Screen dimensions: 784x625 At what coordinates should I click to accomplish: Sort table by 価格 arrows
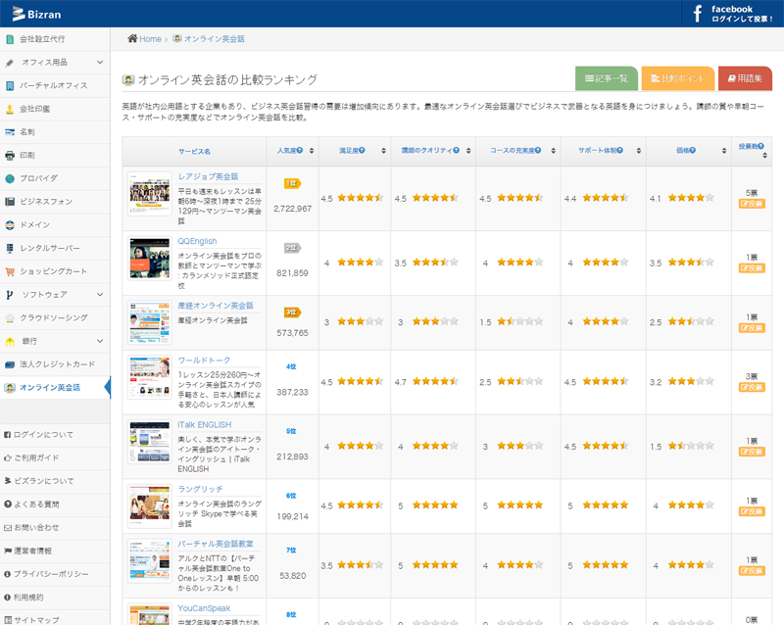(x=724, y=151)
